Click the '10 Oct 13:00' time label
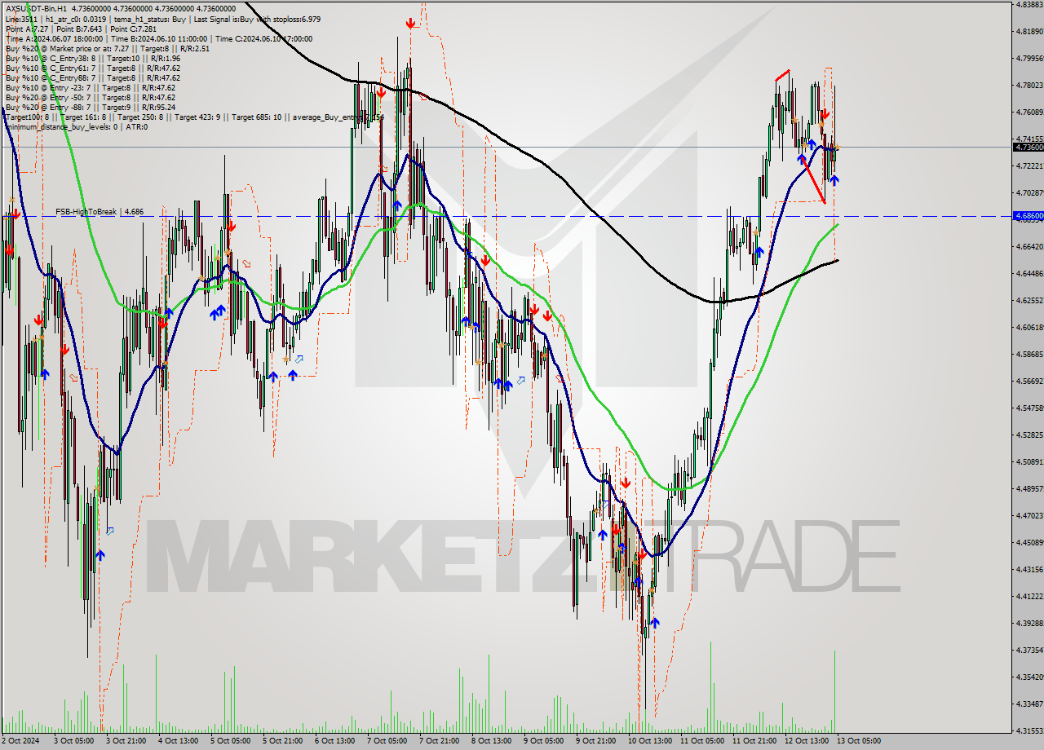Image resolution: width=1044 pixels, height=750 pixels. tap(650, 741)
